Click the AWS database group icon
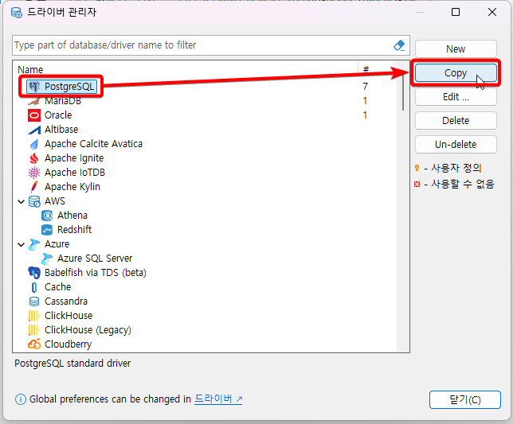Screen dimensions: 513x424 click(x=34, y=201)
